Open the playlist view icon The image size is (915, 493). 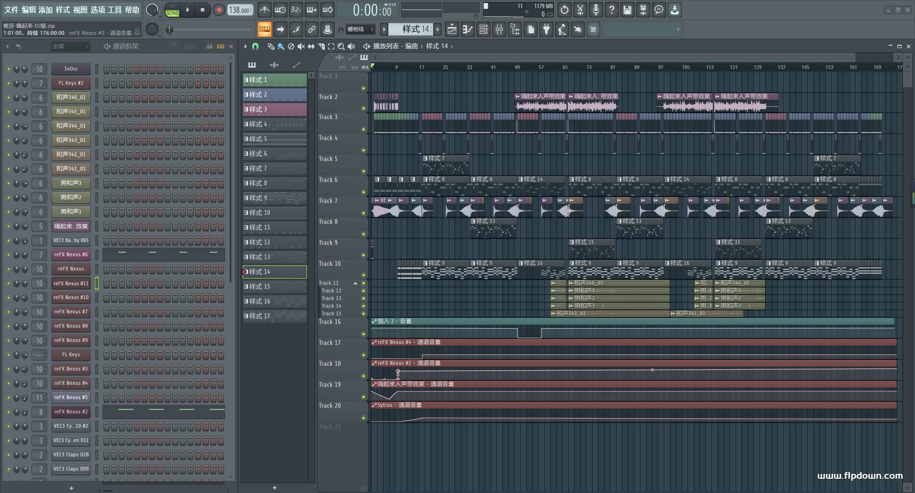452,30
